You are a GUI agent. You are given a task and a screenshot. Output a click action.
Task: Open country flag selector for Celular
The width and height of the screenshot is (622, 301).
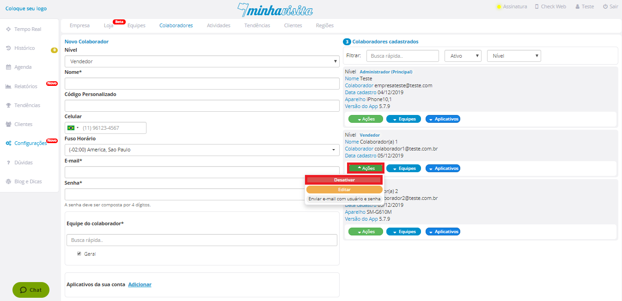point(73,128)
